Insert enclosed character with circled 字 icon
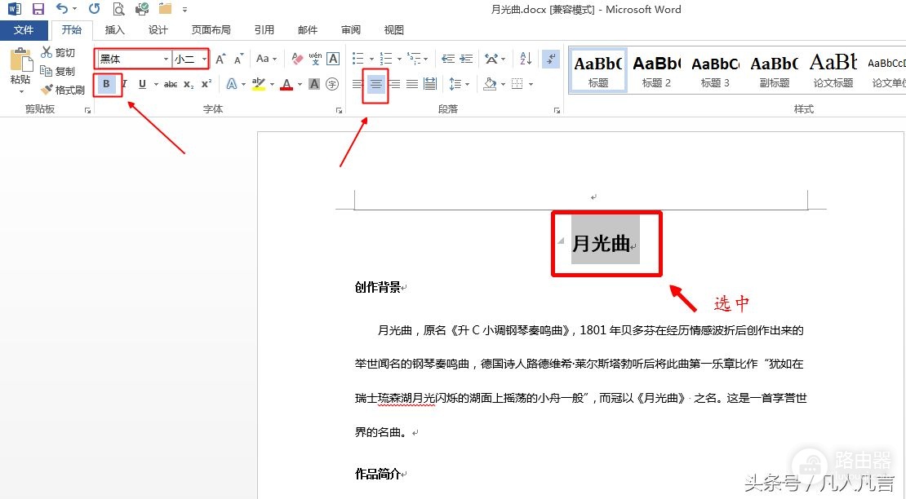 [332, 84]
